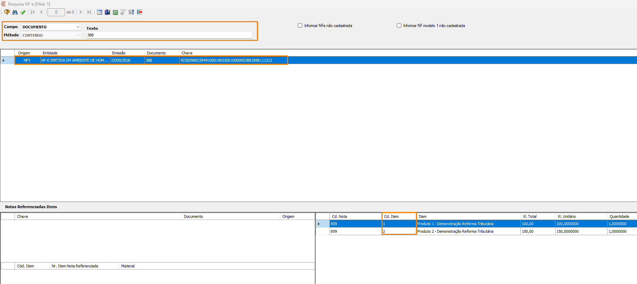Go to the last record arrow
The height and width of the screenshot is (284, 637).
point(89,12)
